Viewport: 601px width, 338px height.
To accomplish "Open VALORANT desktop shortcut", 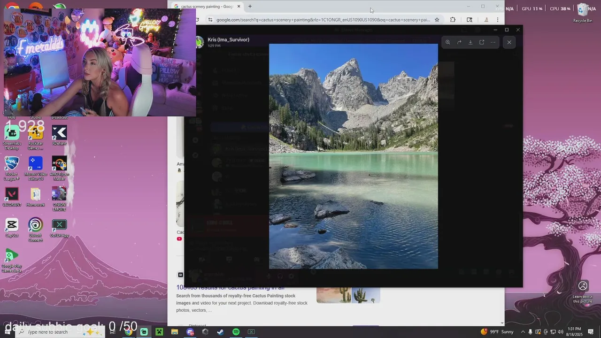I will (x=12, y=197).
